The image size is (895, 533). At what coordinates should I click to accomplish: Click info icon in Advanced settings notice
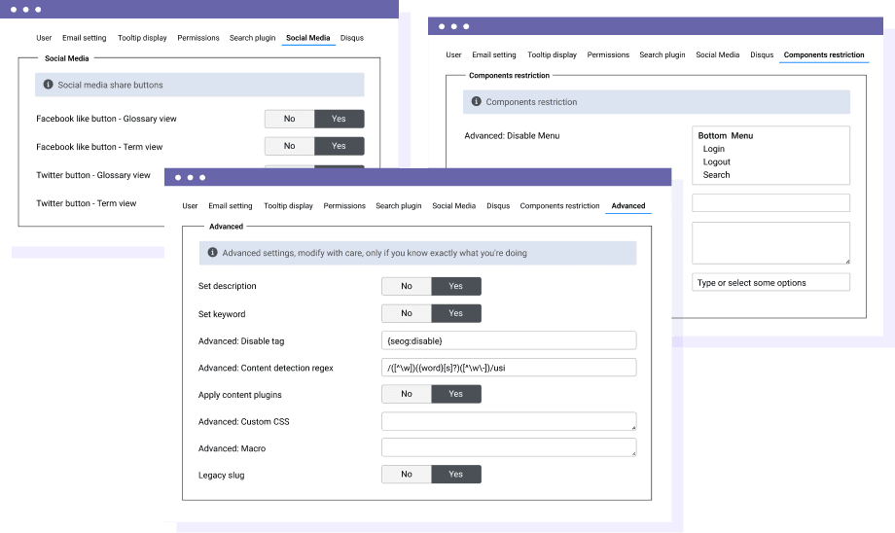[212, 253]
